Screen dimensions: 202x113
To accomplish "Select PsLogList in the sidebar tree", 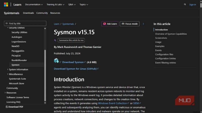I will point(16,56).
